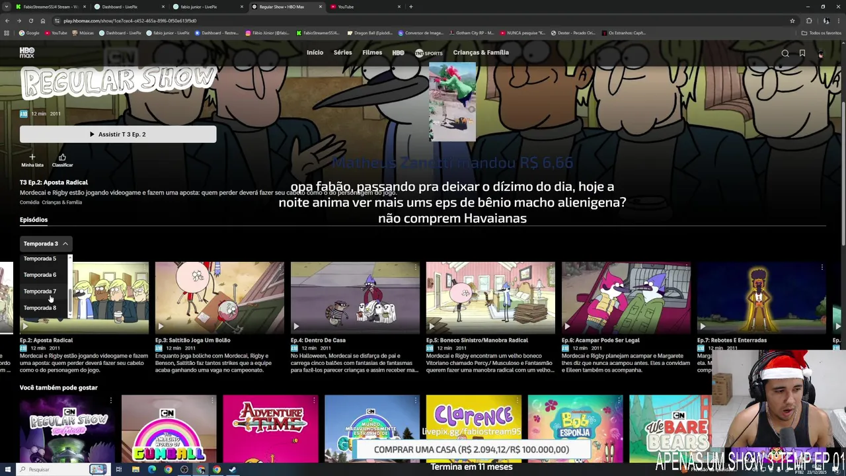Open Steam from taskbar
Image resolution: width=846 pixels, height=476 pixels.
click(233, 469)
